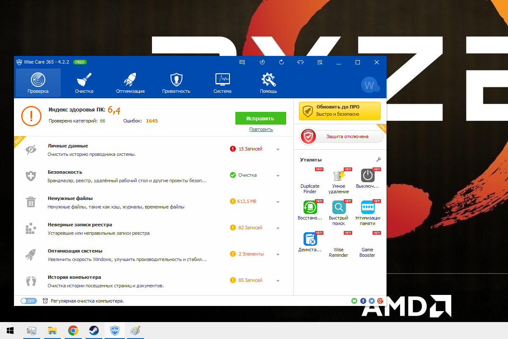508x339 pixels.
Task: Open Steam from the taskbar
Action: (94, 331)
